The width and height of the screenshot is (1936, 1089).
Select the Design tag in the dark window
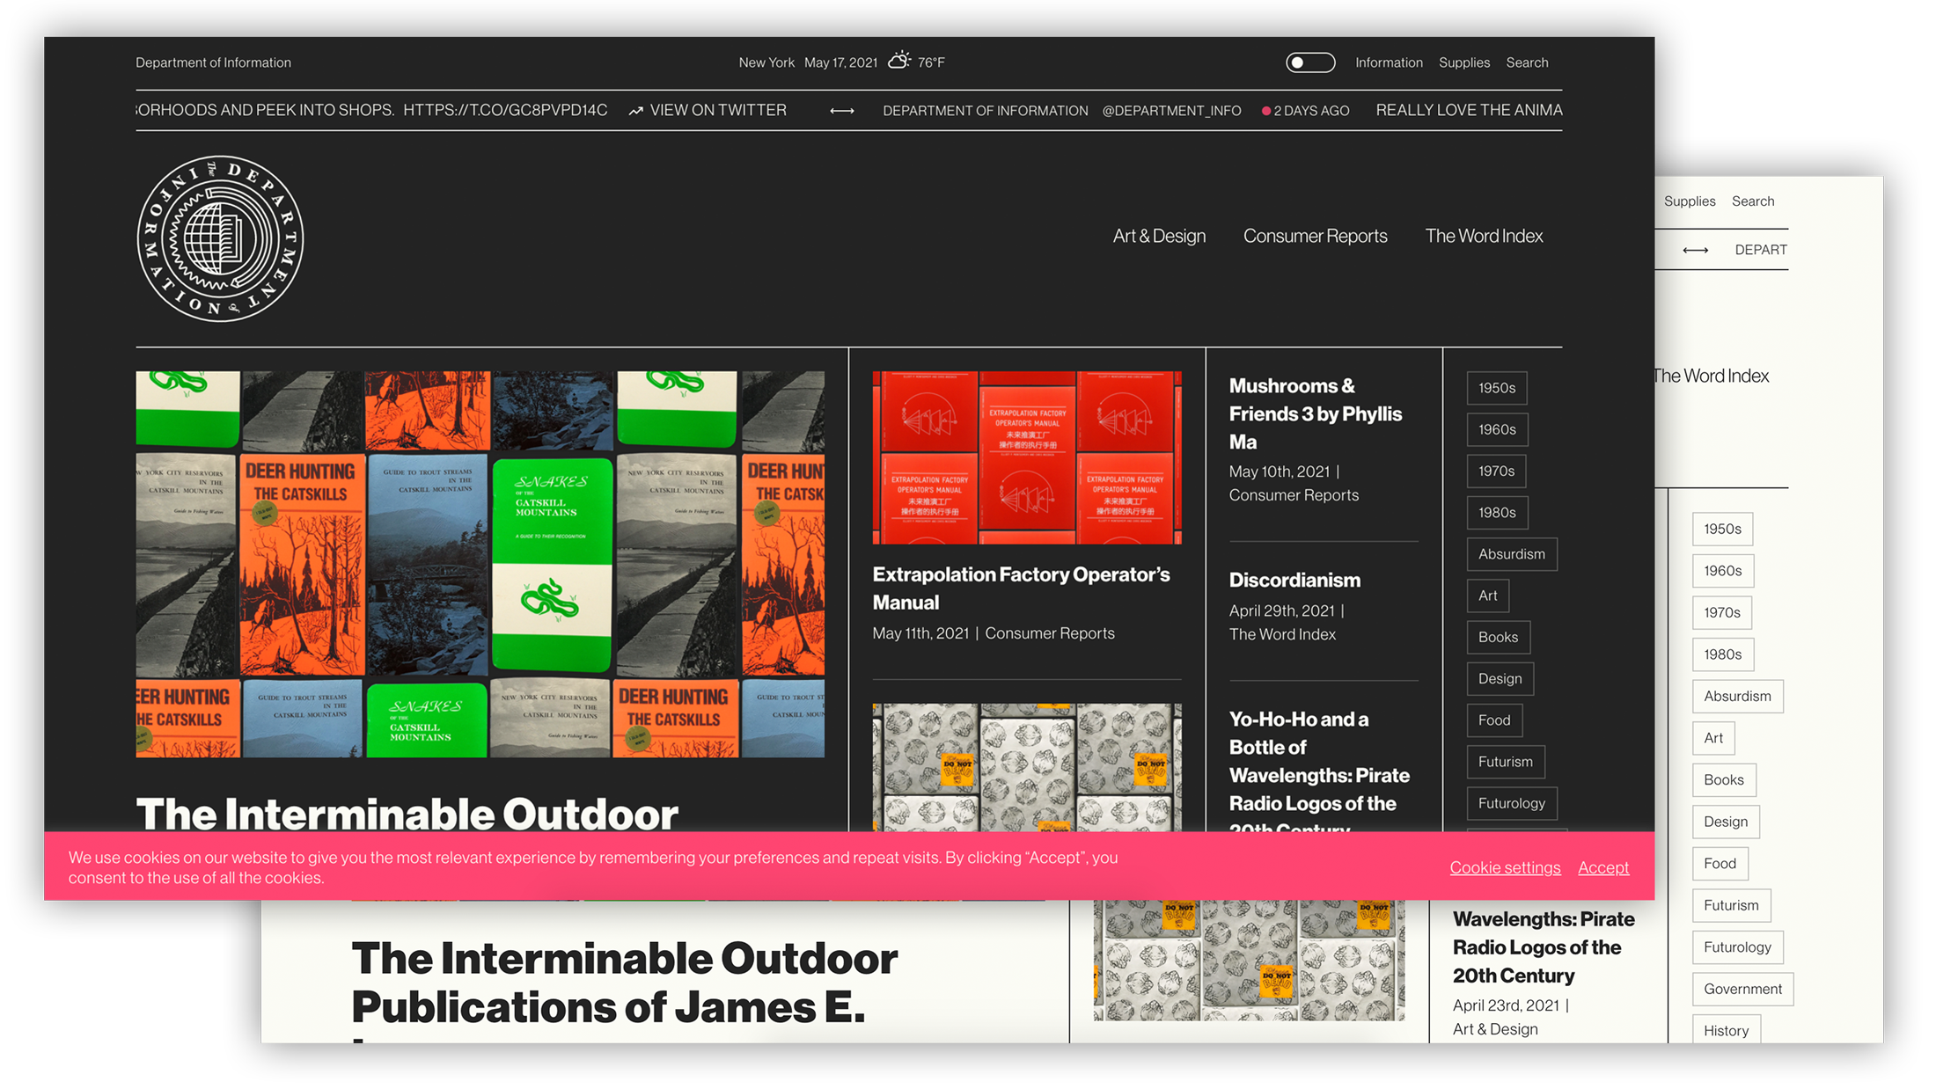click(x=1500, y=678)
